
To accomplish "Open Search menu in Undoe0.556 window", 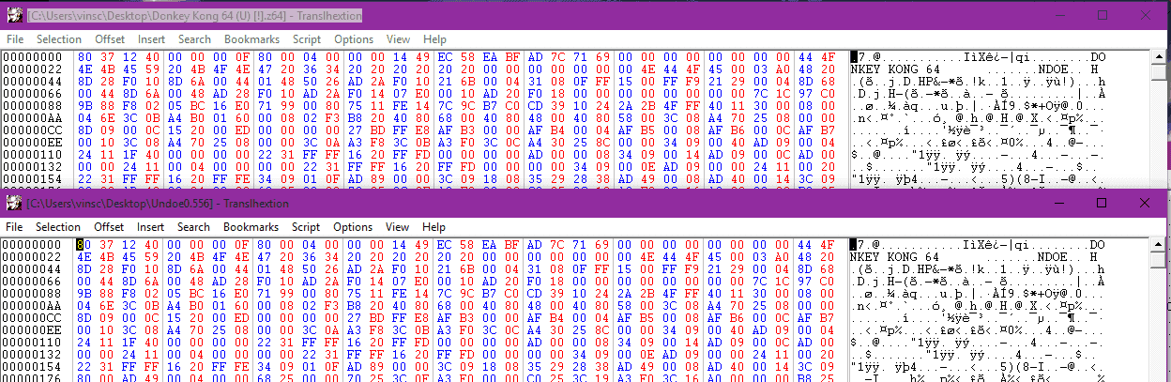I will coord(194,227).
